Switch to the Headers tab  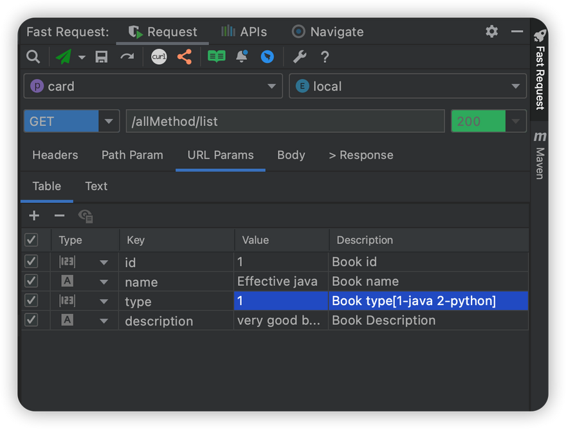coord(55,155)
